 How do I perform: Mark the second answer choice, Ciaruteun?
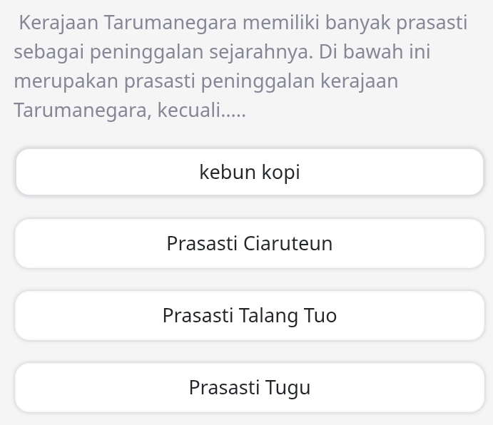(x=250, y=244)
